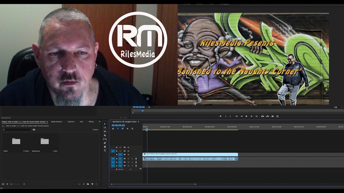
Task: Toggle V3 track lock
Action: click(x=117, y=147)
